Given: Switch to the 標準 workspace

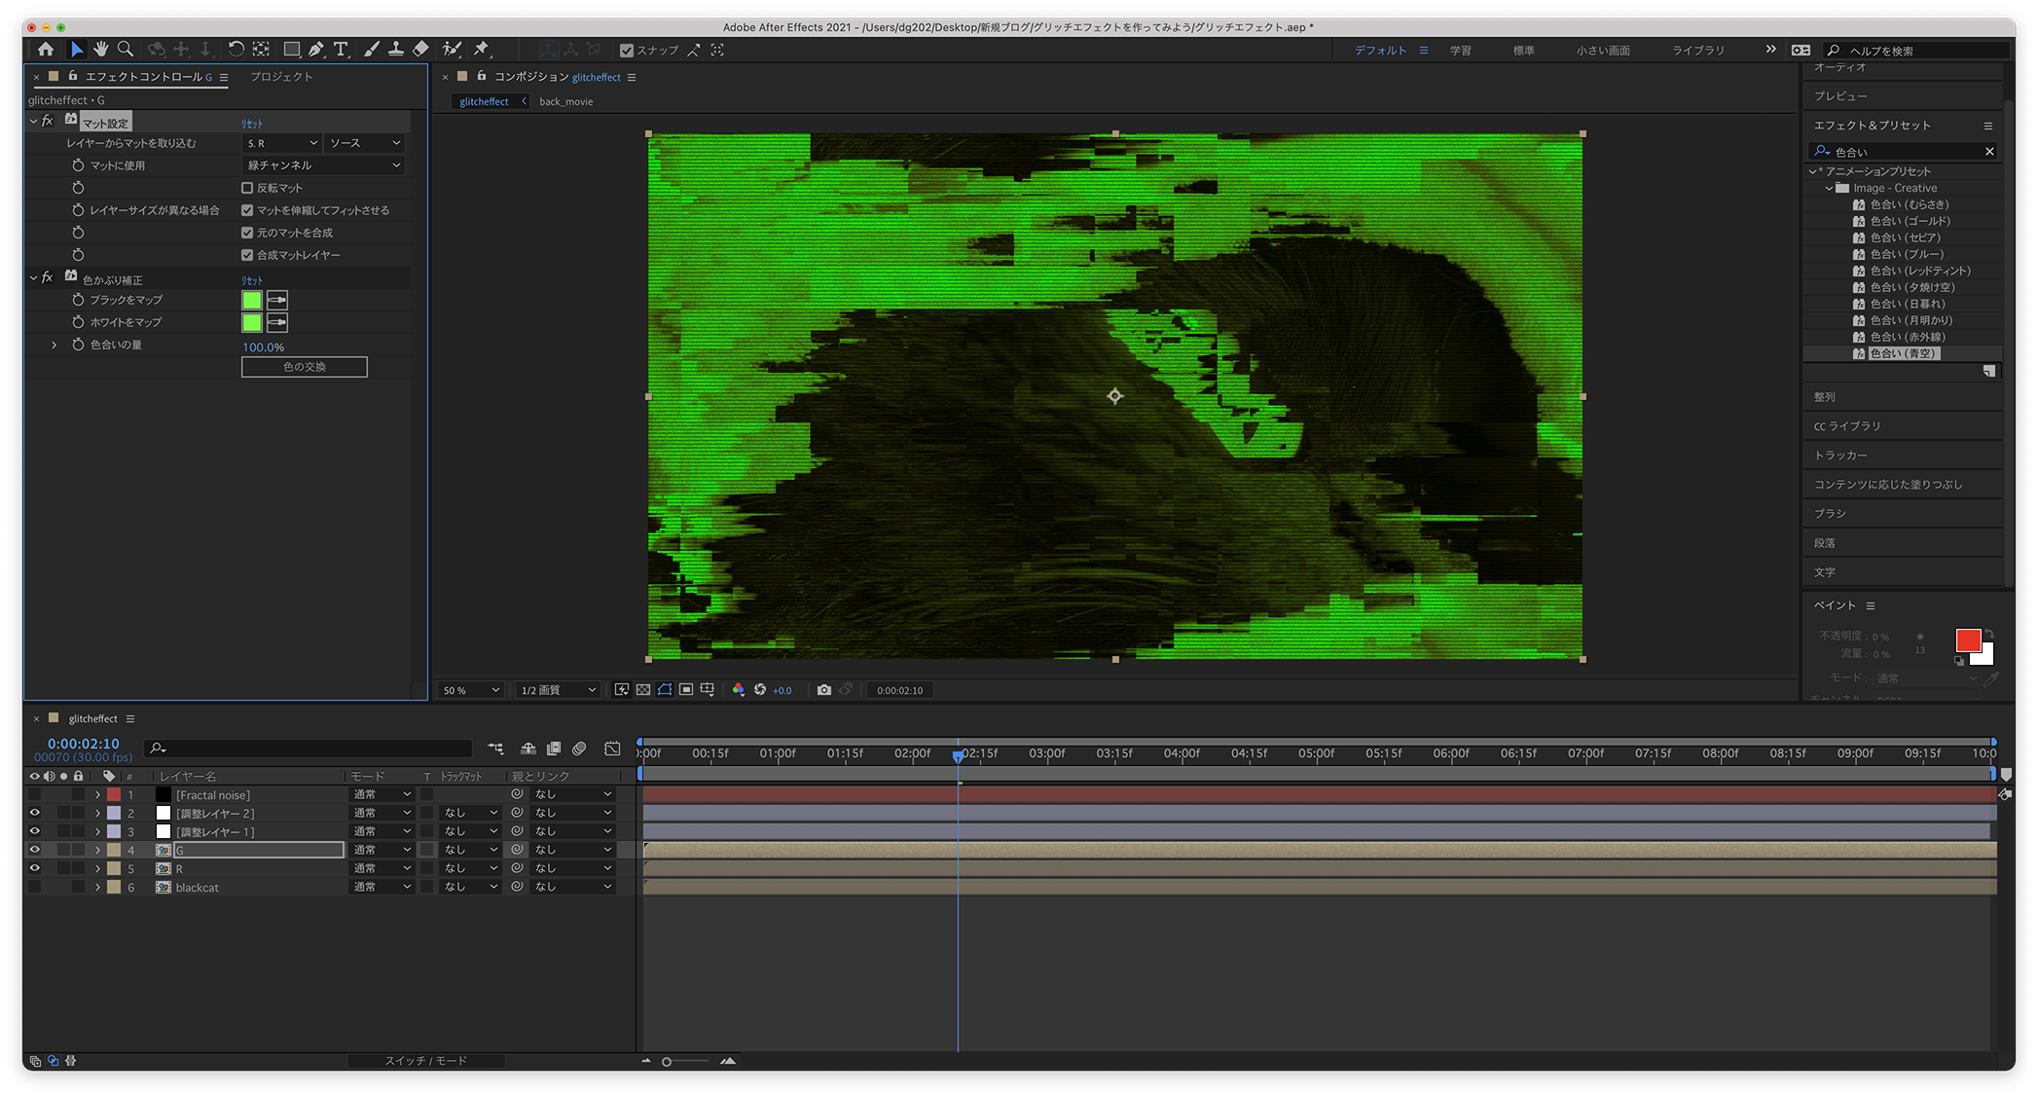Looking at the screenshot, I should point(1523,51).
